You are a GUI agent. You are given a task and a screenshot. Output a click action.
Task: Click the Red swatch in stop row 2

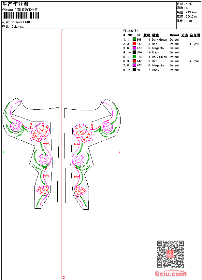tap(134, 44)
